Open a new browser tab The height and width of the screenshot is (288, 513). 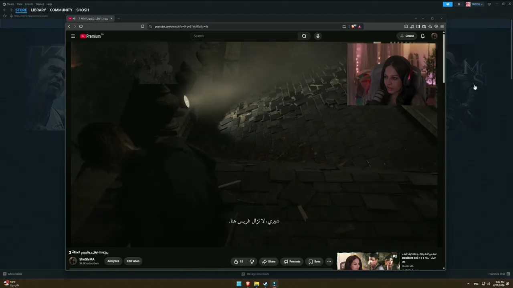tap(119, 18)
